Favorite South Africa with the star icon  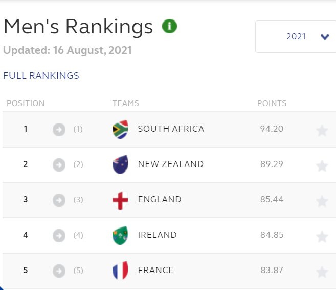pos(322,131)
